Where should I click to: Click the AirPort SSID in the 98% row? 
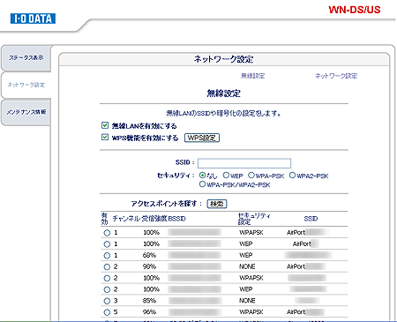(306, 266)
